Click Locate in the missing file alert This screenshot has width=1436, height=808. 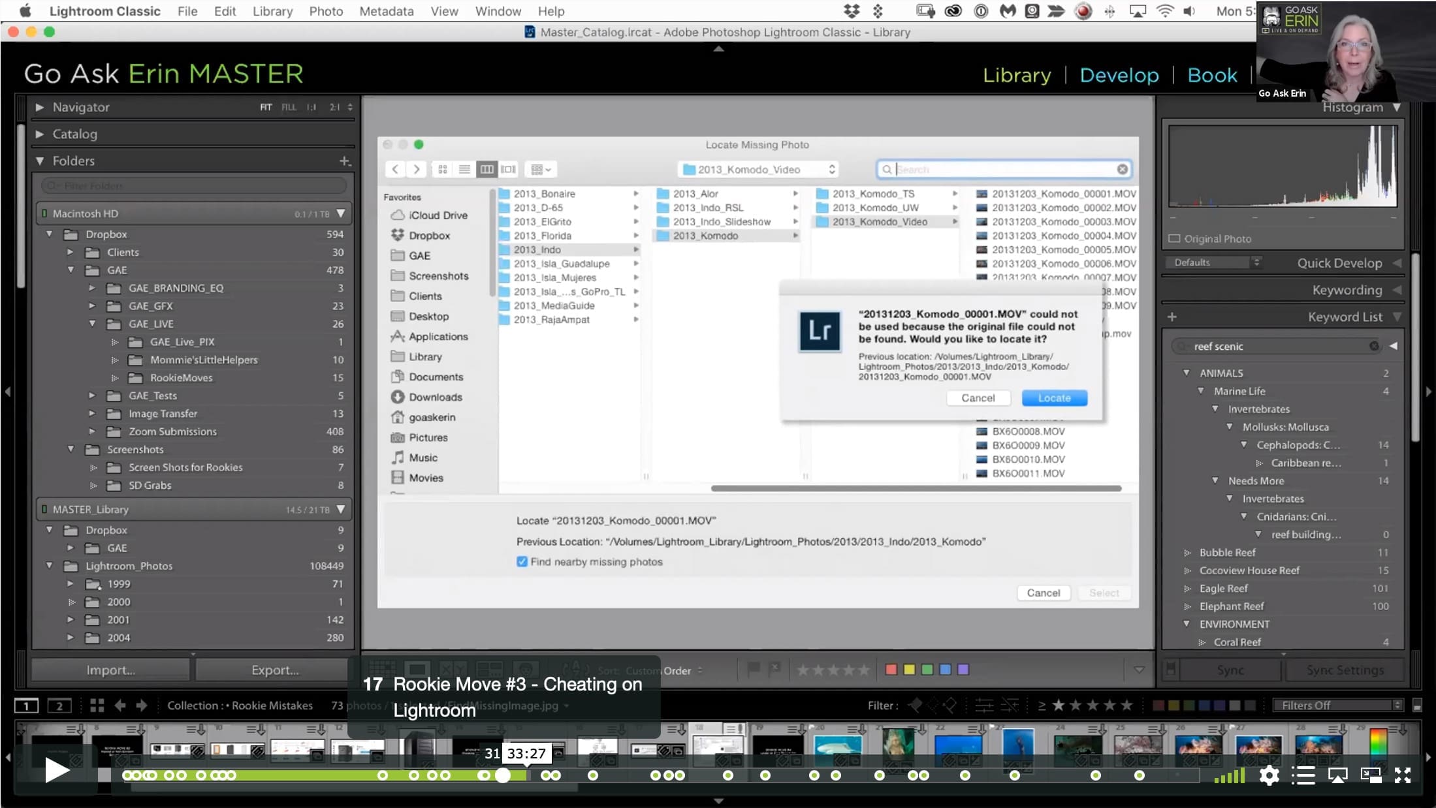pos(1054,398)
